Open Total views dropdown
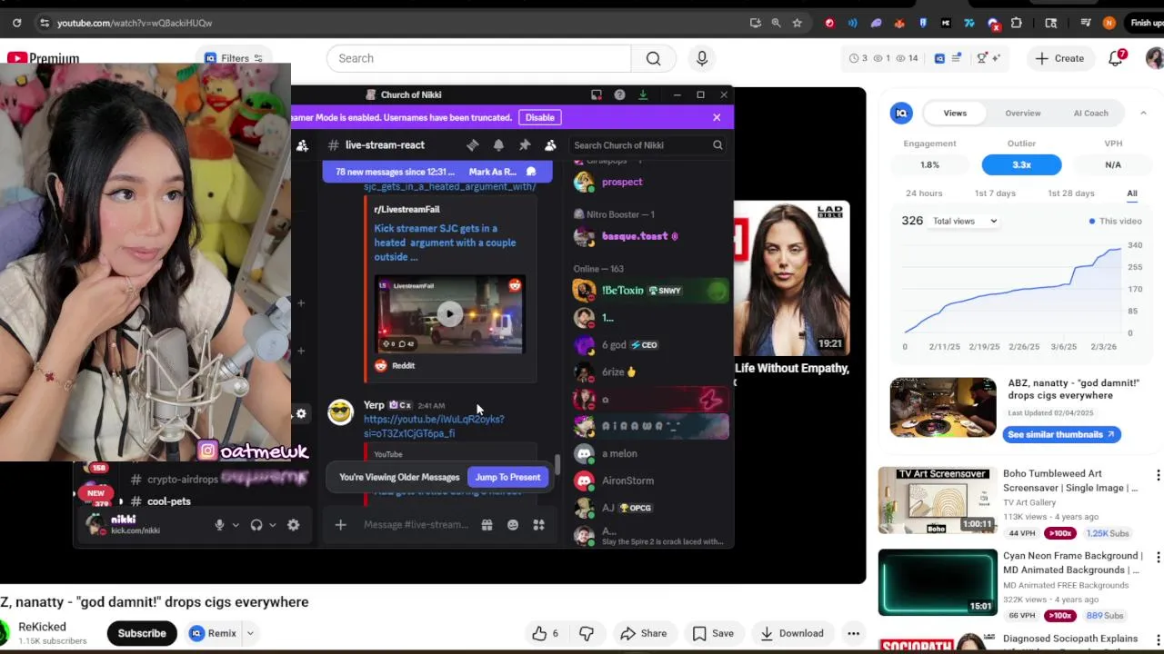The height and width of the screenshot is (654, 1164). pyautogui.click(x=965, y=221)
